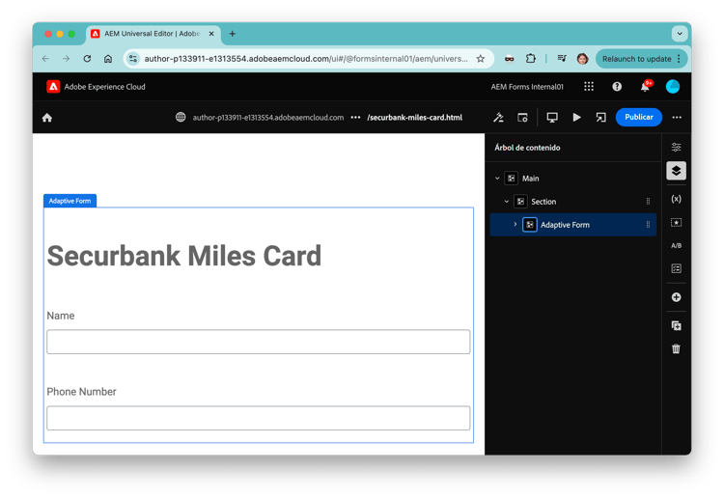Screen dimensions: 724x498
Task: Select the Content tree layers icon
Action: [x=676, y=171]
